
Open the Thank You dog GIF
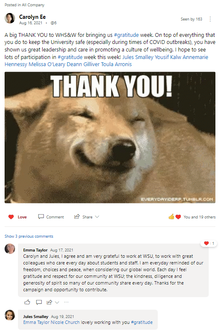(110, 138)
